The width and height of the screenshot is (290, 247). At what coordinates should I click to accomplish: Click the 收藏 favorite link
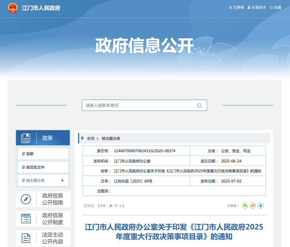(x=277, y=8)
